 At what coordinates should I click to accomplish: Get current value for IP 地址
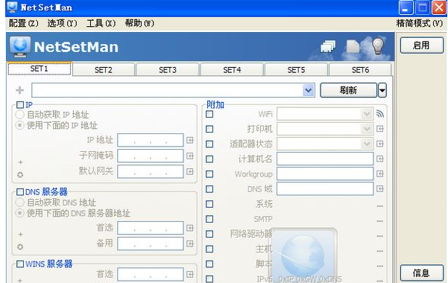point(190,140)
